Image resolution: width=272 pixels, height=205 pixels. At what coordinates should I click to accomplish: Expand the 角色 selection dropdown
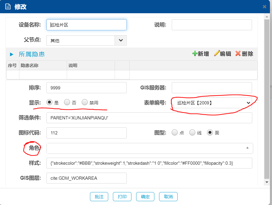(247, 148)
